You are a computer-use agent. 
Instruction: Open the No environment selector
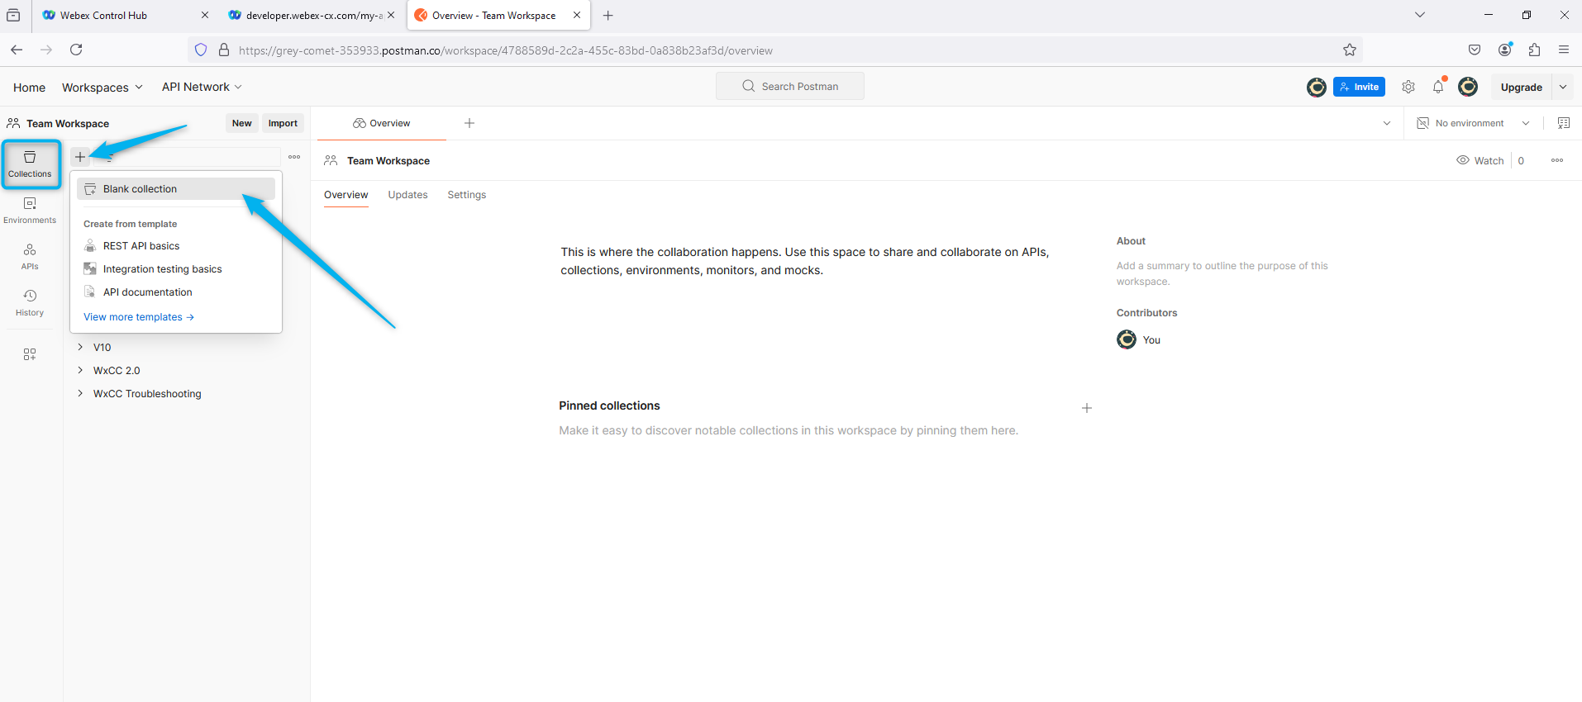1473,123
